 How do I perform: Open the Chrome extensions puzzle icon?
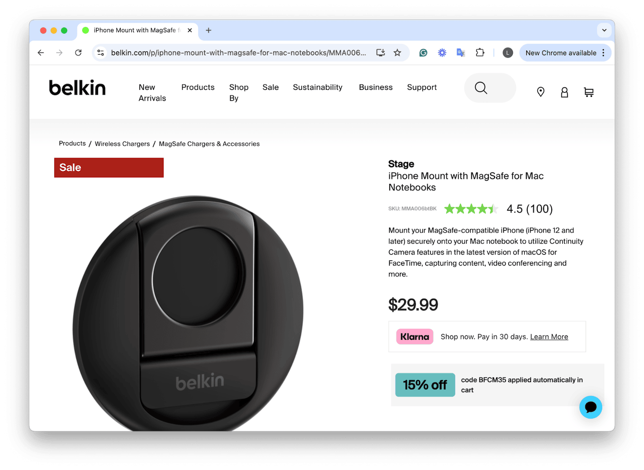point(480,53)
